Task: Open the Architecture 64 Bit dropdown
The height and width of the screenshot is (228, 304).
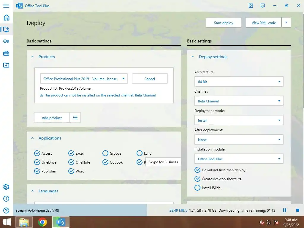Action: (239, 82)
